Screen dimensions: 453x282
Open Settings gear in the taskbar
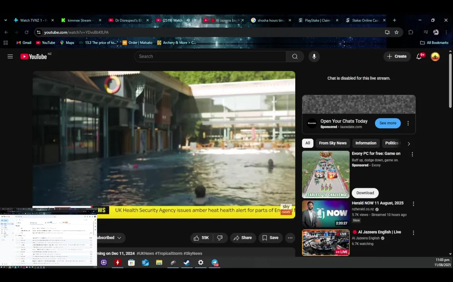[201, 263]
